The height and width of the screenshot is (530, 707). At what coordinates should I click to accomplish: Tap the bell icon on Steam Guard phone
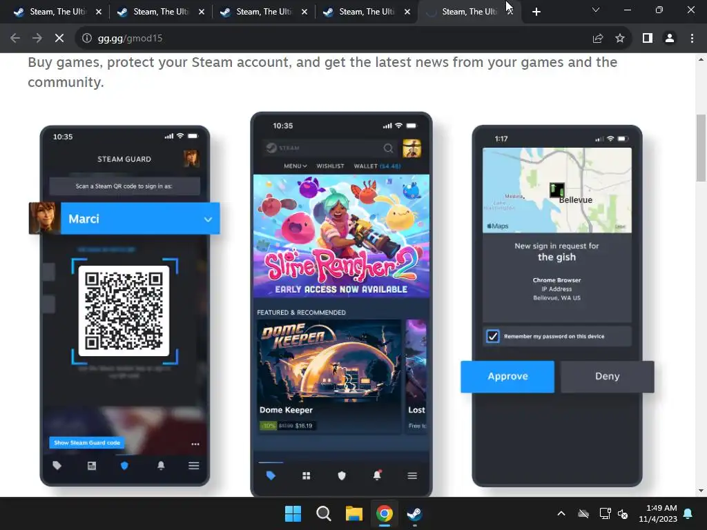[x=161, y=466]
